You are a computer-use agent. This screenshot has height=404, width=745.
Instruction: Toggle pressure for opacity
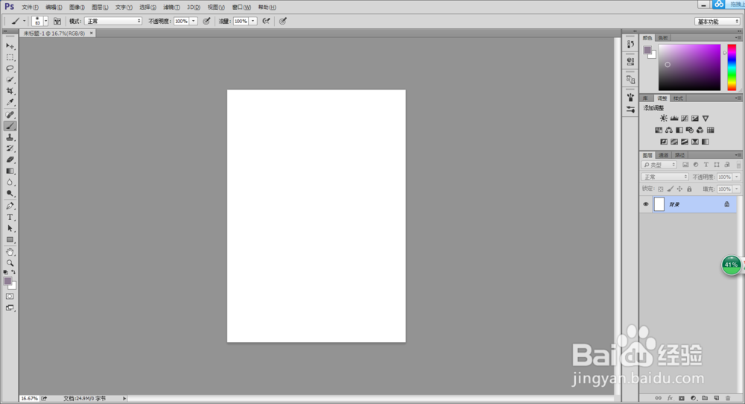click(x=206, y=21)
